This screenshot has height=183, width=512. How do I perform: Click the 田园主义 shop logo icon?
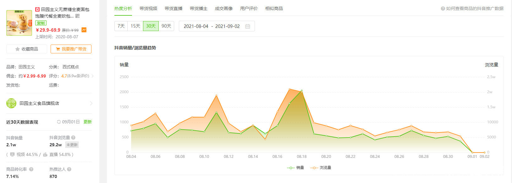11,103
